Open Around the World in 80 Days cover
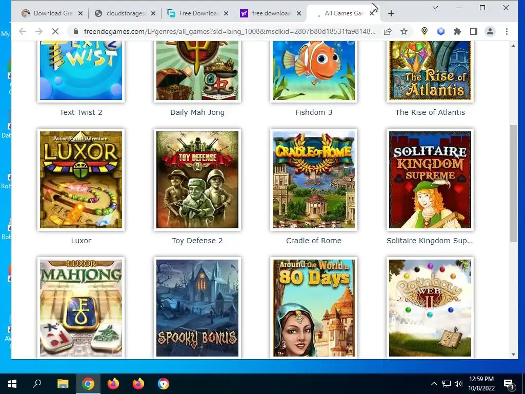The height and width of the screenshot is (394, 525). click(314, 308)
